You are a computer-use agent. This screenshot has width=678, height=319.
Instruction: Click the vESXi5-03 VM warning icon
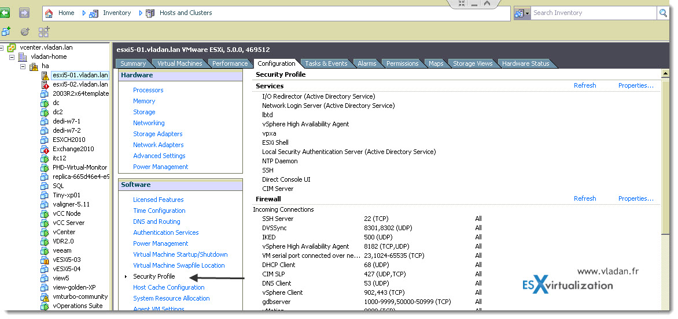coord(45,260)
